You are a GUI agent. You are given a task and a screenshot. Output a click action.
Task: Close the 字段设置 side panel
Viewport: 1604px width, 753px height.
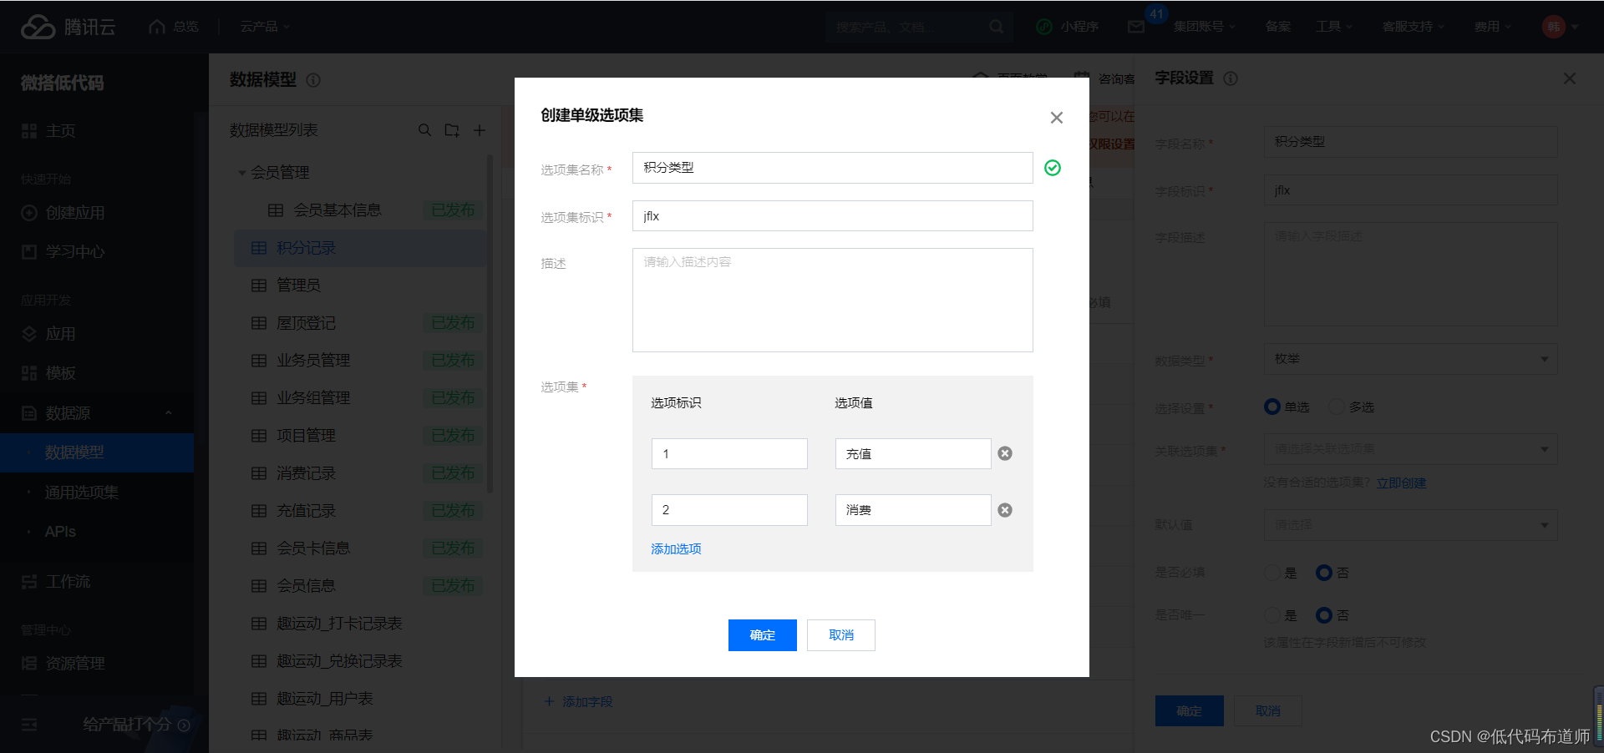pos(1570,78)
